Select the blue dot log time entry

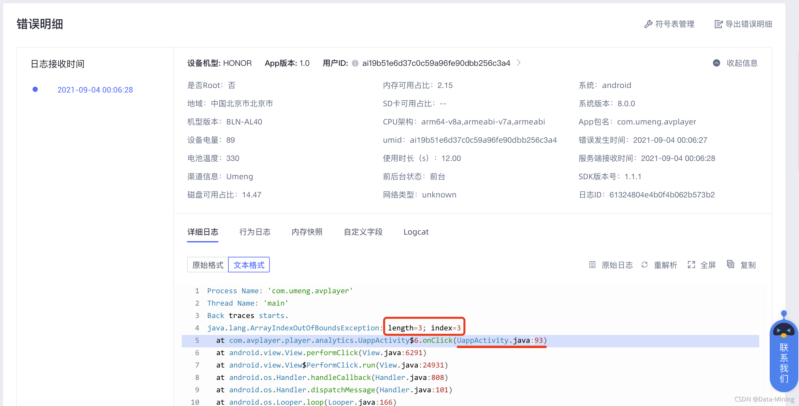click(35, 89)
